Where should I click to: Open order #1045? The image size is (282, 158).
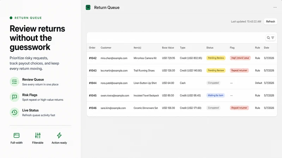click(93, 96)
